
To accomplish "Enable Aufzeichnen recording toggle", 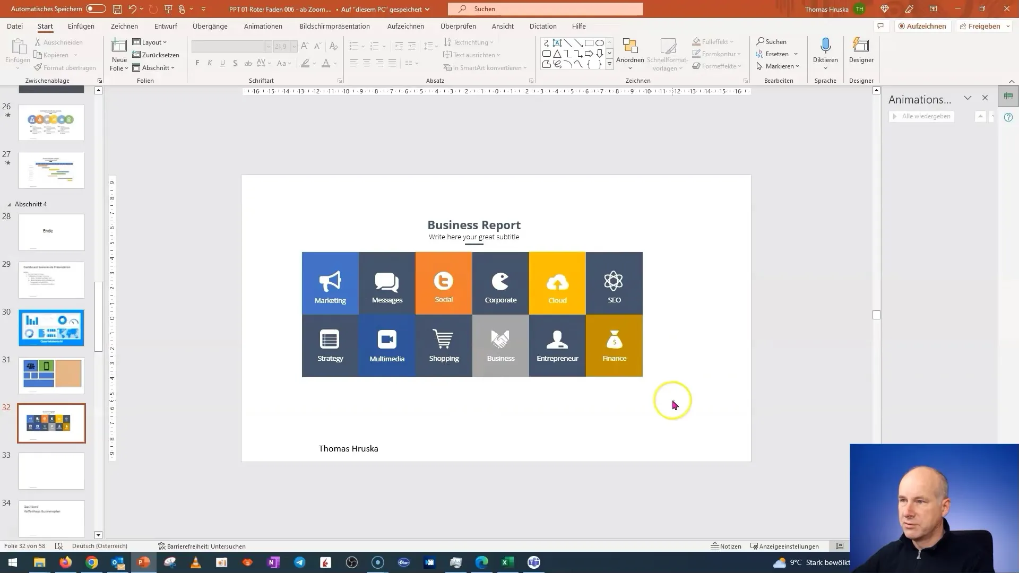I will 922,26.
